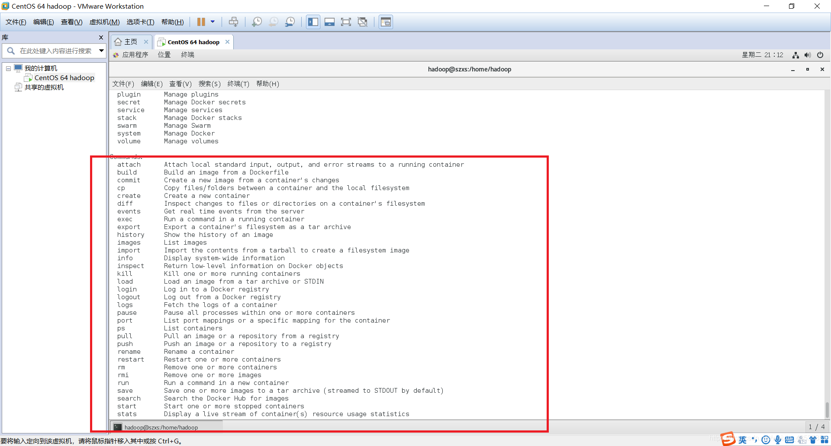Select CentOS 64 hadoop in the library tree
This screenshot has width=831, height=446.
pos(64,78)
